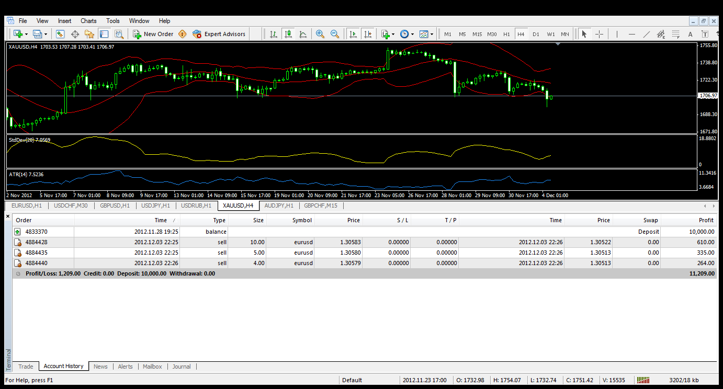Select the Horizontal Line drawing tool
The height and width of the screenshot is (389, 723).
pyautogui.click(x=632, y=34)
